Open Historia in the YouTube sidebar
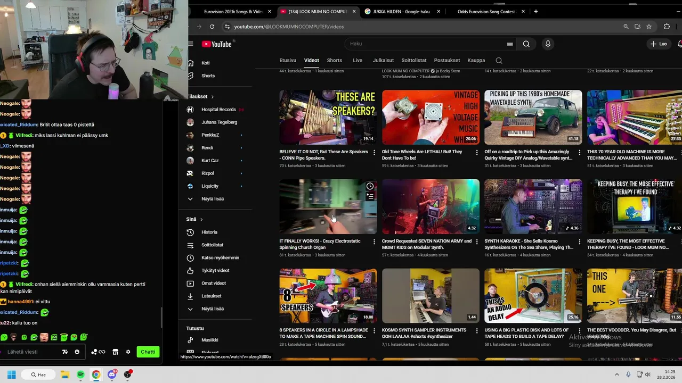This screenshot has height=383, width=682. (x=209, y=232)
